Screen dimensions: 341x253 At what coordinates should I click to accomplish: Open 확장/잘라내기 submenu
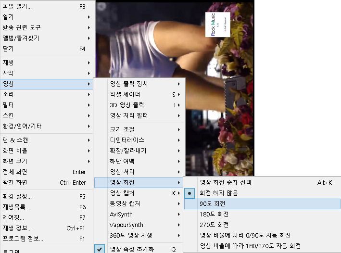[139, 151]
